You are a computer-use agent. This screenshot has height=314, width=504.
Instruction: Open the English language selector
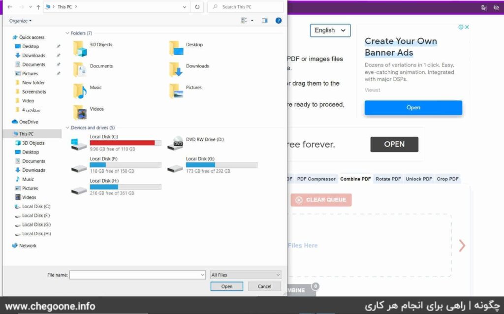[330, 30]
